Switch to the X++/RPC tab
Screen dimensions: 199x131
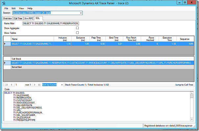[29, 18]
